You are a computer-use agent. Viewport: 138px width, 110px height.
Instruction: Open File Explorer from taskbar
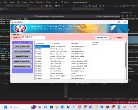pyautogui.click(x=57, y=107)
